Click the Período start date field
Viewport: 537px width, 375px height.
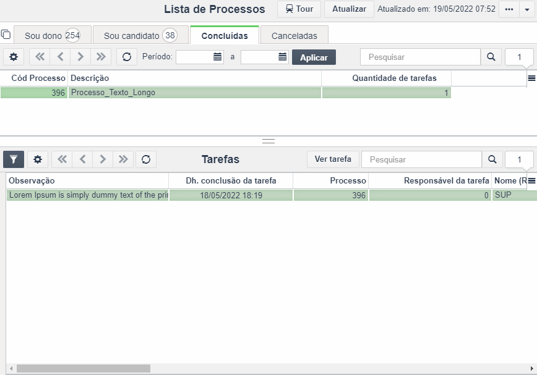click(194, 57)
